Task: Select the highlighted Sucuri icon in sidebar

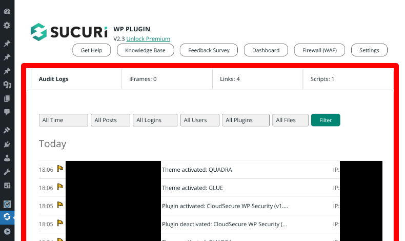Action: (7, 217)
